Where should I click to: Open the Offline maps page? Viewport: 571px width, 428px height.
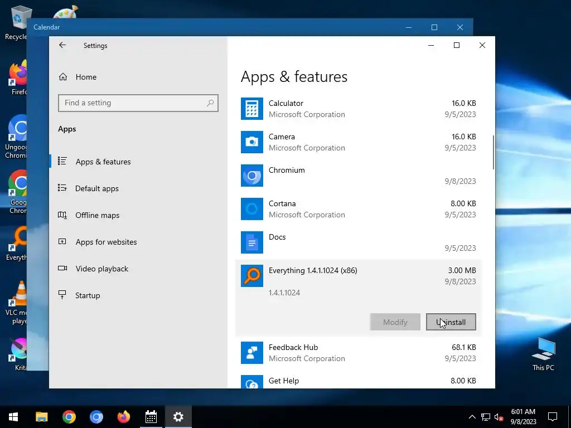97,215
